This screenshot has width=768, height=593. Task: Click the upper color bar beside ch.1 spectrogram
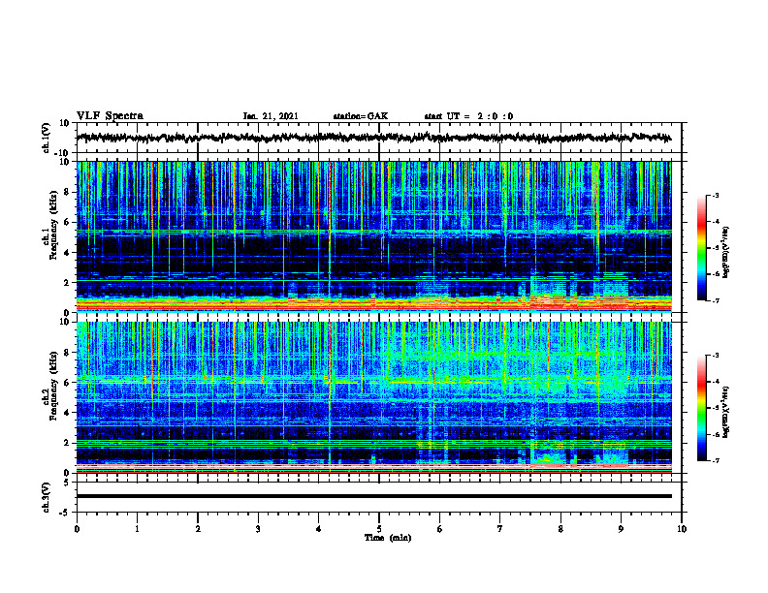tap(702, 248)
